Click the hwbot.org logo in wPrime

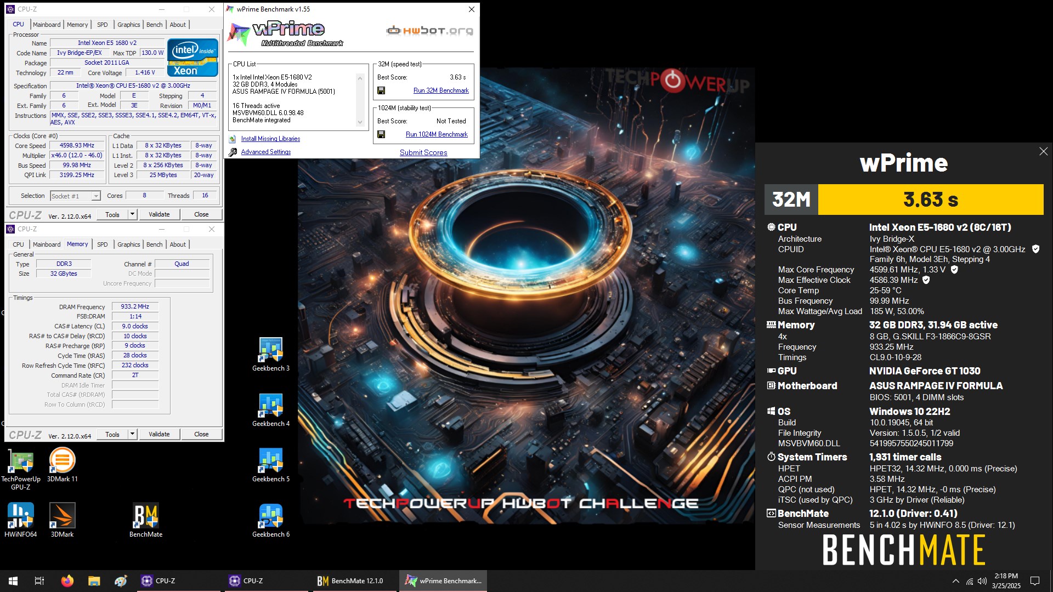click(429, 31)
